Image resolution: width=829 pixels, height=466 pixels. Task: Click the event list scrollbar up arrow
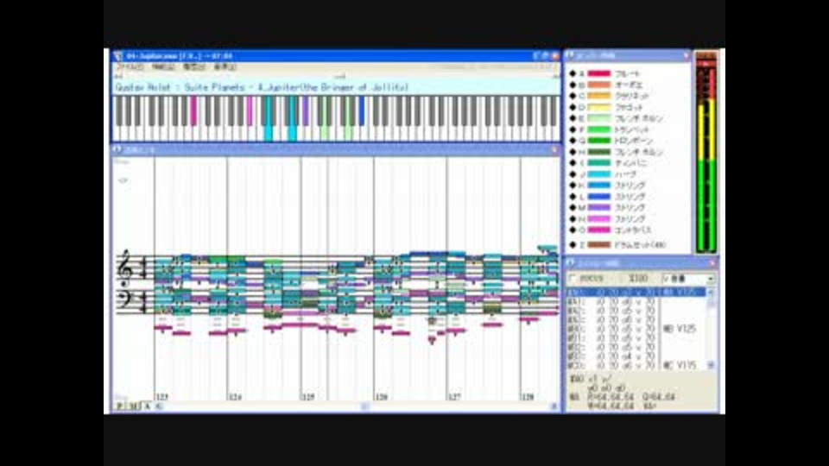pyautogui.click(x=711, y=293)
